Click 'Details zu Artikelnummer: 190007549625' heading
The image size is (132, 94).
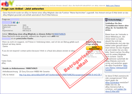[20, 68]
